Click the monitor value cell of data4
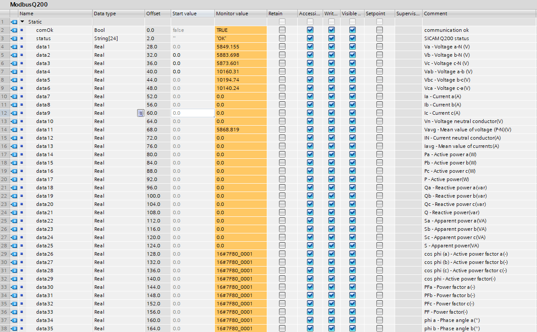 pyautogui.click(x=240, y=72)
